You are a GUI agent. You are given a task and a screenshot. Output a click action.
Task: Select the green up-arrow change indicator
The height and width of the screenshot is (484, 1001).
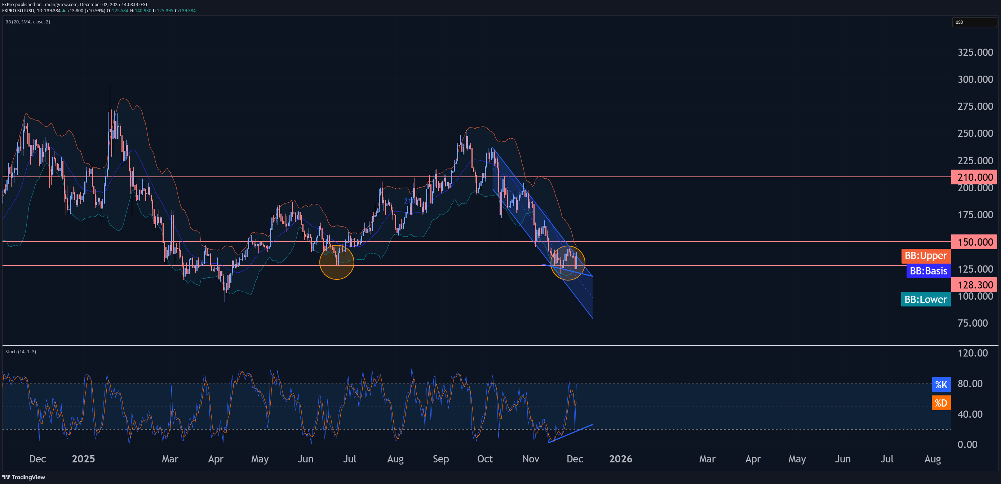pyautogui.click(x=65, y=11)
